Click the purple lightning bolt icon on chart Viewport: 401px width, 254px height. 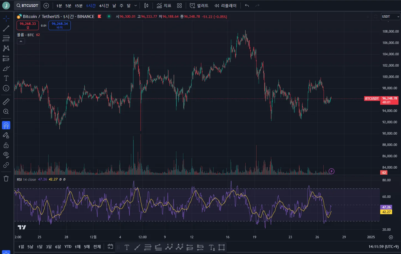tap(331, 171)
